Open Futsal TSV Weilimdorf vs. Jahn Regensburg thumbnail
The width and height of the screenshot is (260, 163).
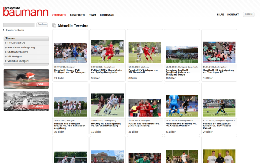click(x=145, y=108)
